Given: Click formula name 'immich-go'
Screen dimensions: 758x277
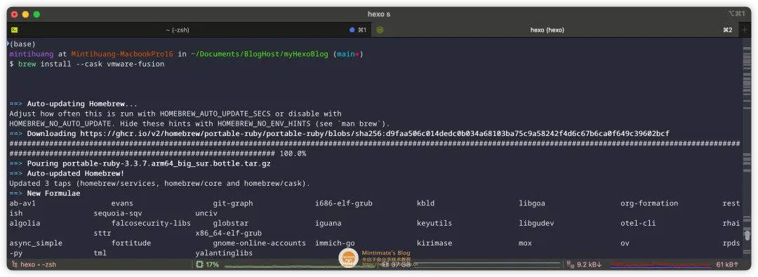Looking at the screenshot, I should tap(335, 243).
